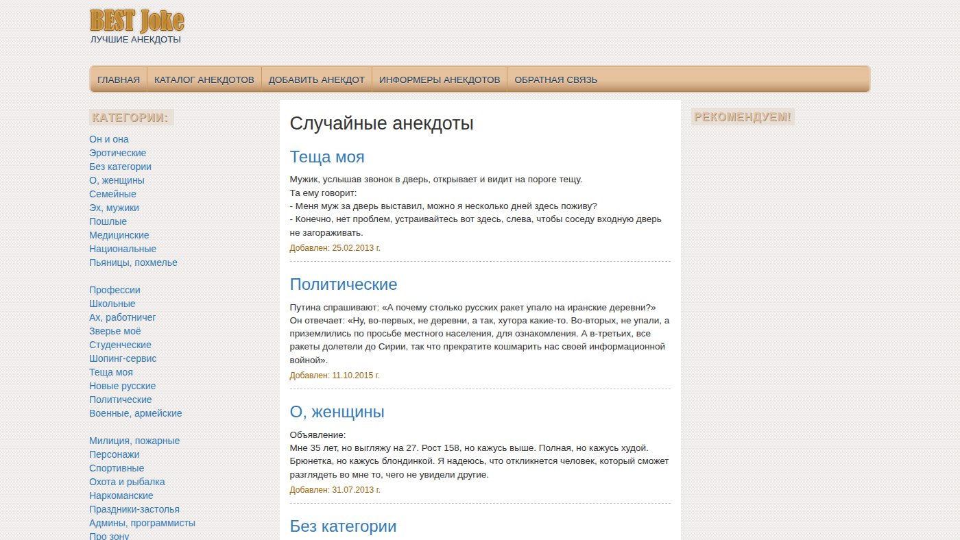960x540 pixels.
Task: Select Спортивные jokes category
Action: (117, 468)
